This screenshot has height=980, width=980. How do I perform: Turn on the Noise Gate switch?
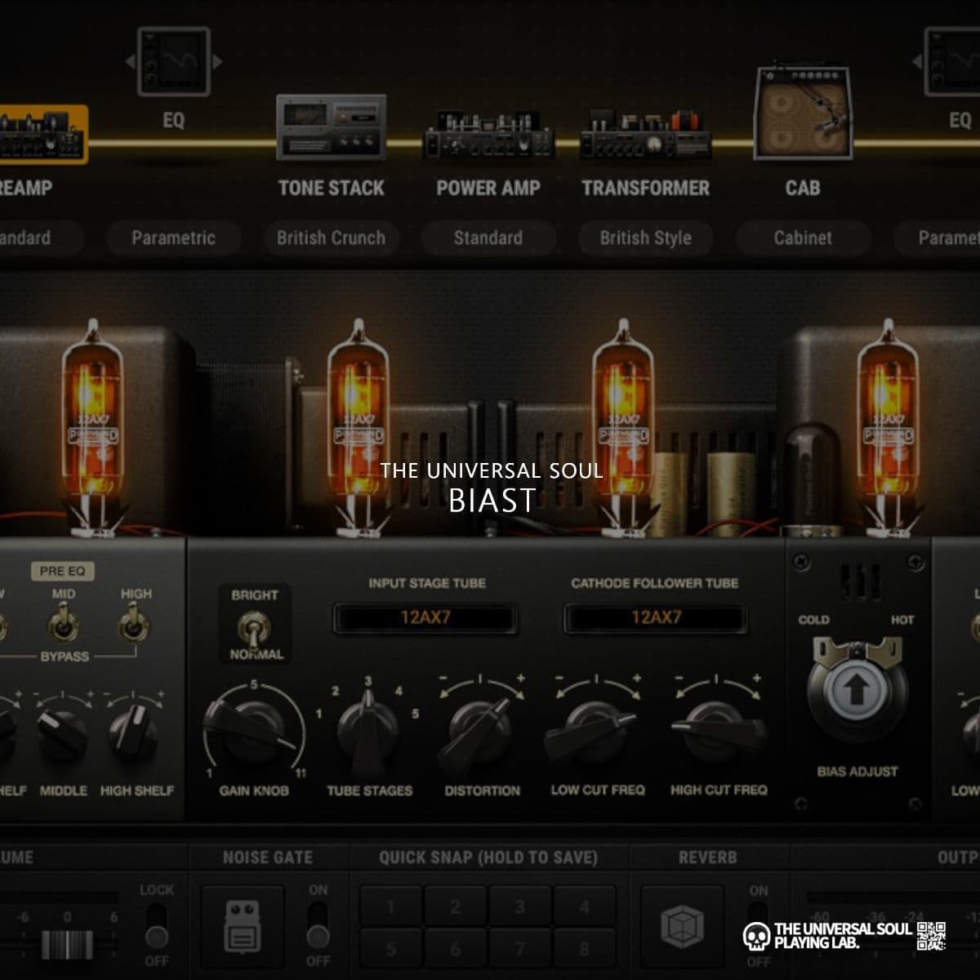click(x=318, y=924)
